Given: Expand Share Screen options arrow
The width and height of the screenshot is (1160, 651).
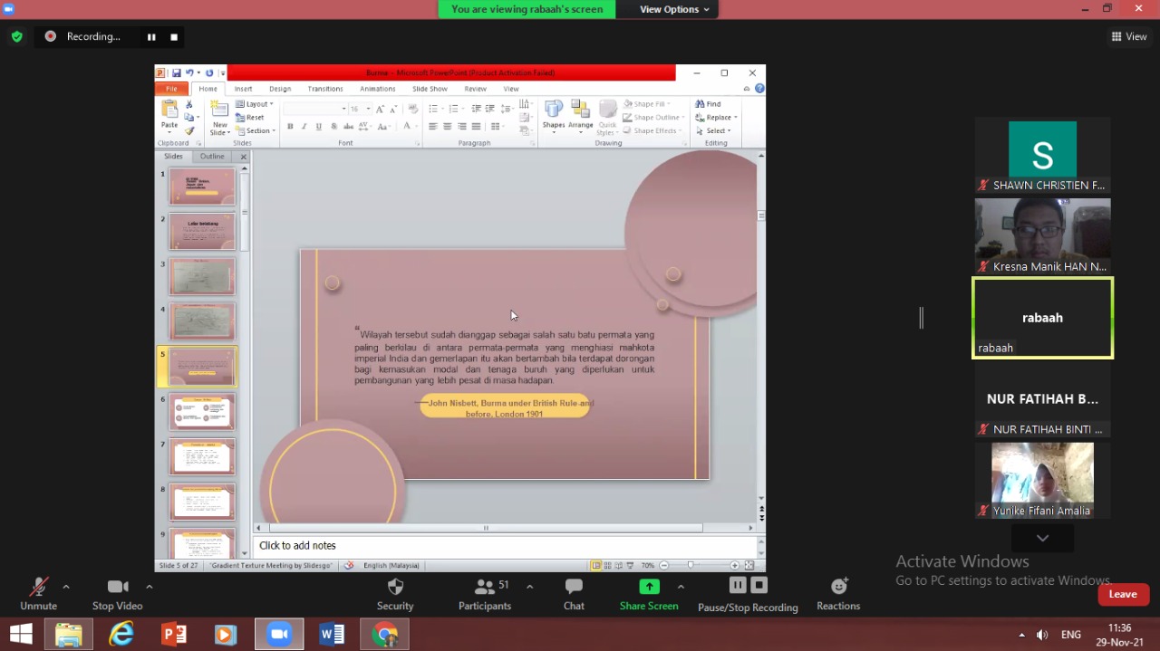Looking at the screenshot, I should 681,587.
